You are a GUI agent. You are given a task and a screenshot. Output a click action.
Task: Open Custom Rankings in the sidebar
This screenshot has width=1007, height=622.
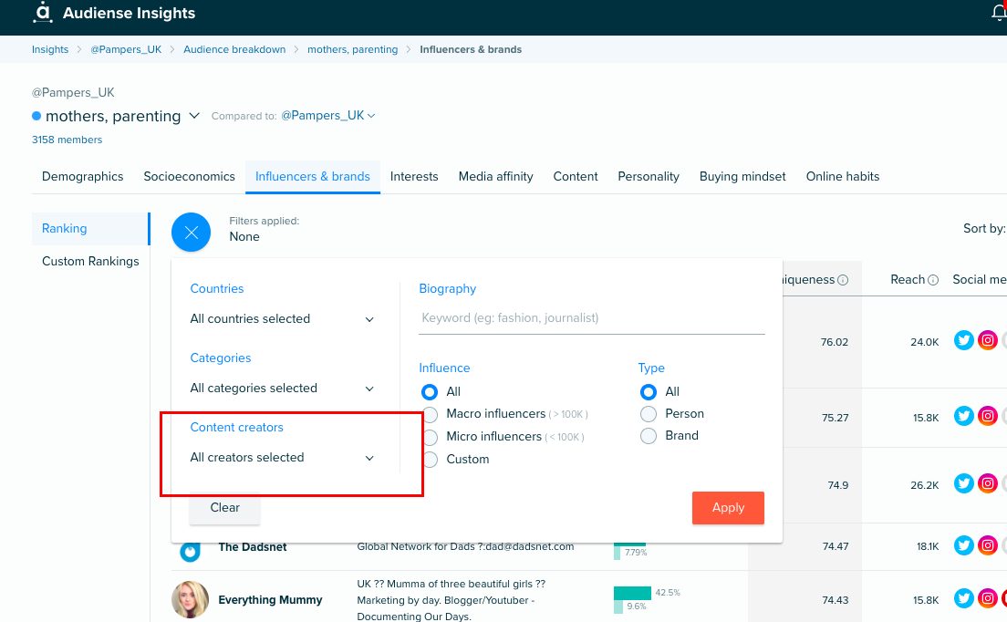90,261
